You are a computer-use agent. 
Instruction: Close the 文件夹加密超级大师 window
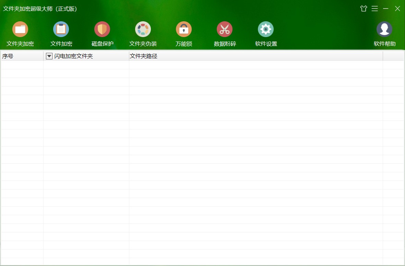(x=397, y=9)
